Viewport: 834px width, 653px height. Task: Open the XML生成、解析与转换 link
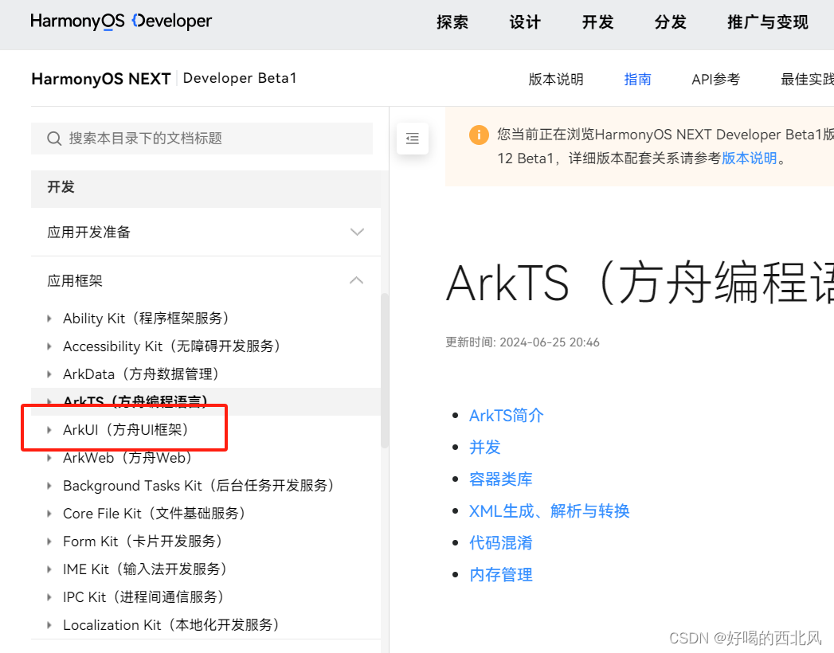pos(550,511)
